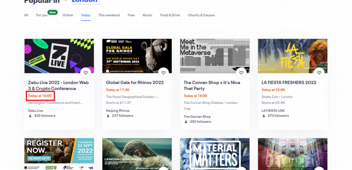This screenshot has width=352, height=170.
Task: Like the Zebu Live 2022 event heart icon
Action: coord(86,73)
